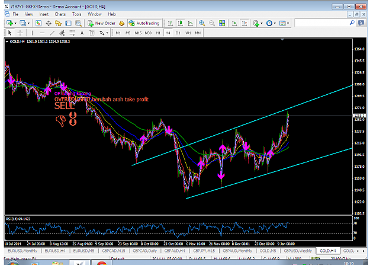Switch chart to MN timeframe
Viewport: 370px width, 265px height.
coord(198,33)
